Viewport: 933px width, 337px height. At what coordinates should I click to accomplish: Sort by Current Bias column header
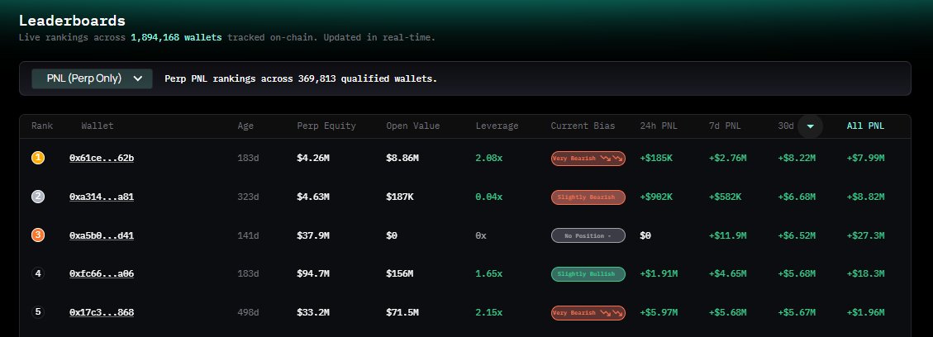pyautogui.click(x=583, y=126)
